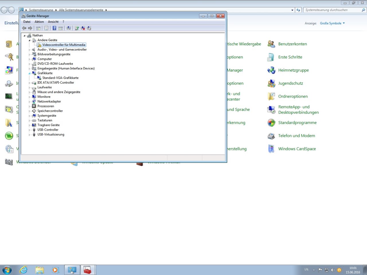Viewport: 367px width, 275px height.
Task: Open Jugendschutz in Control Panel
Action: coord(290,84)
